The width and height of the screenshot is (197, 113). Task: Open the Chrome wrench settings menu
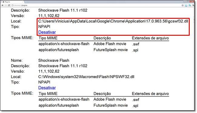click(x=193, y=5)
